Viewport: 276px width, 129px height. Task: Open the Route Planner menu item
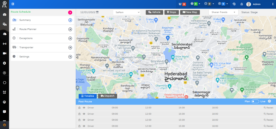[x=42, y=29]
